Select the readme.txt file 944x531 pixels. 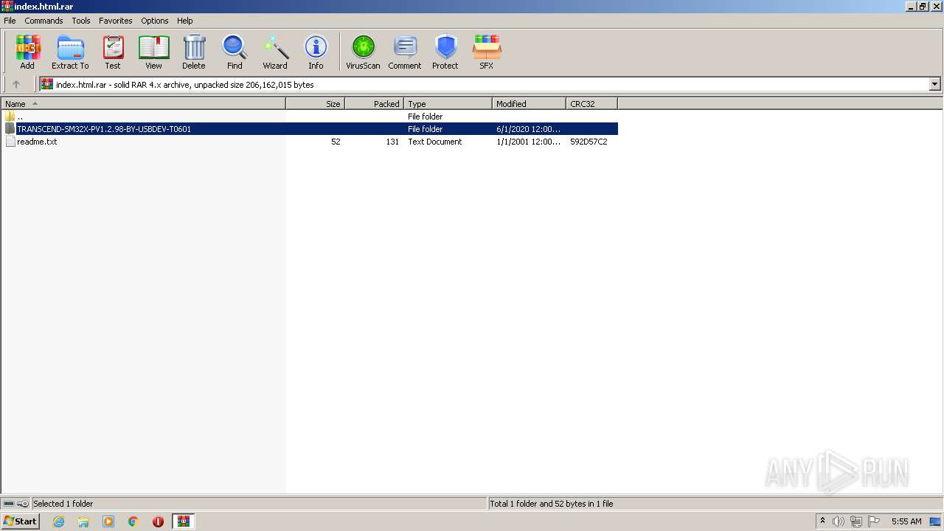(x=310, y=142)
